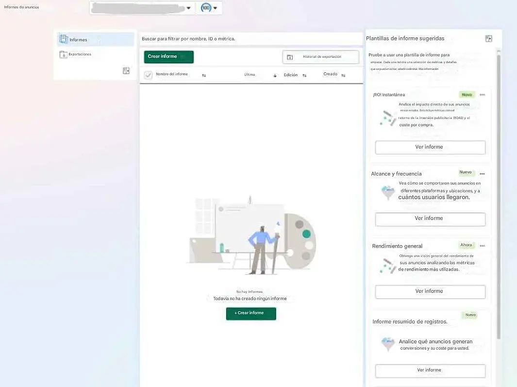Click the top green Crear informe button
Screen dimensions: 517x387
pyautogui.click(x=168, y=57)
